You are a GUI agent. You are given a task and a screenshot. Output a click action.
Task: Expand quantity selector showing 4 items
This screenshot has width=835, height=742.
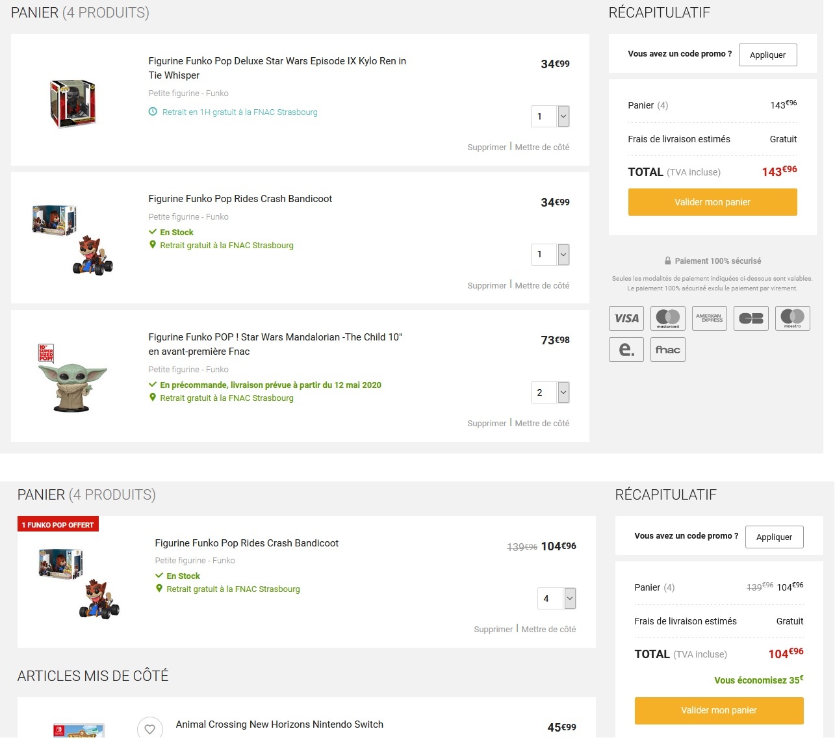tap(570, 598)
